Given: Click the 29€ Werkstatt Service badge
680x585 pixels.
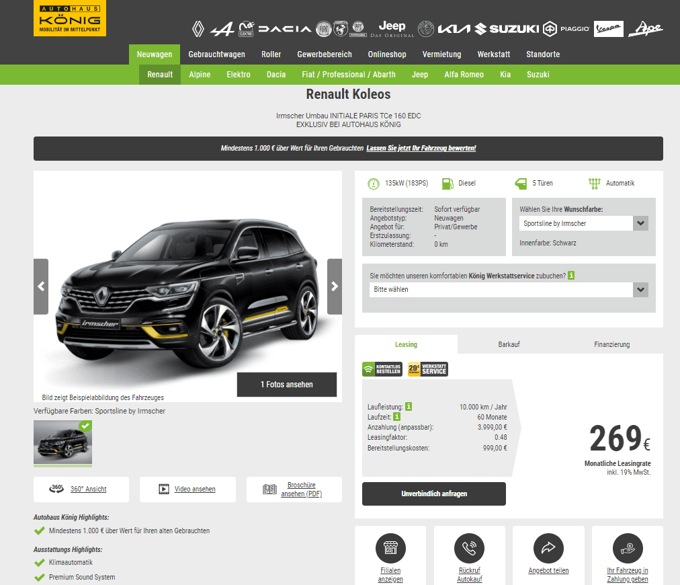Looking at the screenshot, I should [x=427, y=369].
